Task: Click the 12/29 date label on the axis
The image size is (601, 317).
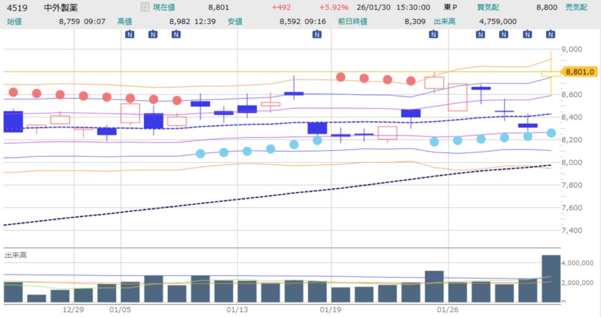Action: [x=74, y=309]
